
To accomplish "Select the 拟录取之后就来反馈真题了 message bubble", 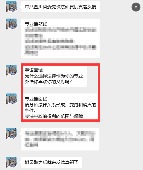I will coord(52,162).
